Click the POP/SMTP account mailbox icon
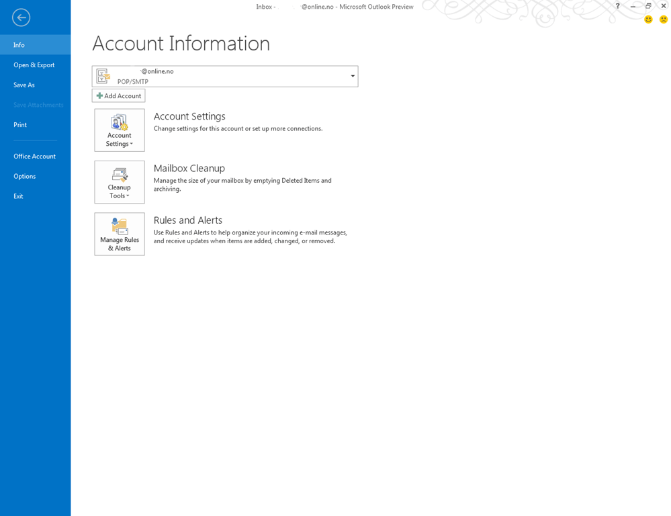The height and width of the screenshot is (516, 671). pyautogui.click(x=103, y=76)
